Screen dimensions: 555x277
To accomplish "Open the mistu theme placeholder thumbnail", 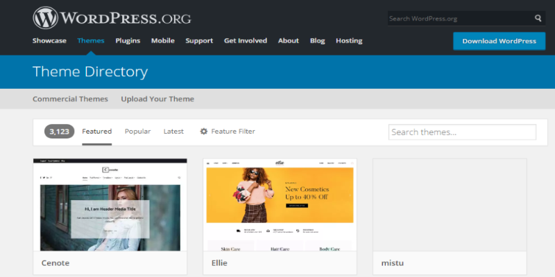I will pos(450,204).
